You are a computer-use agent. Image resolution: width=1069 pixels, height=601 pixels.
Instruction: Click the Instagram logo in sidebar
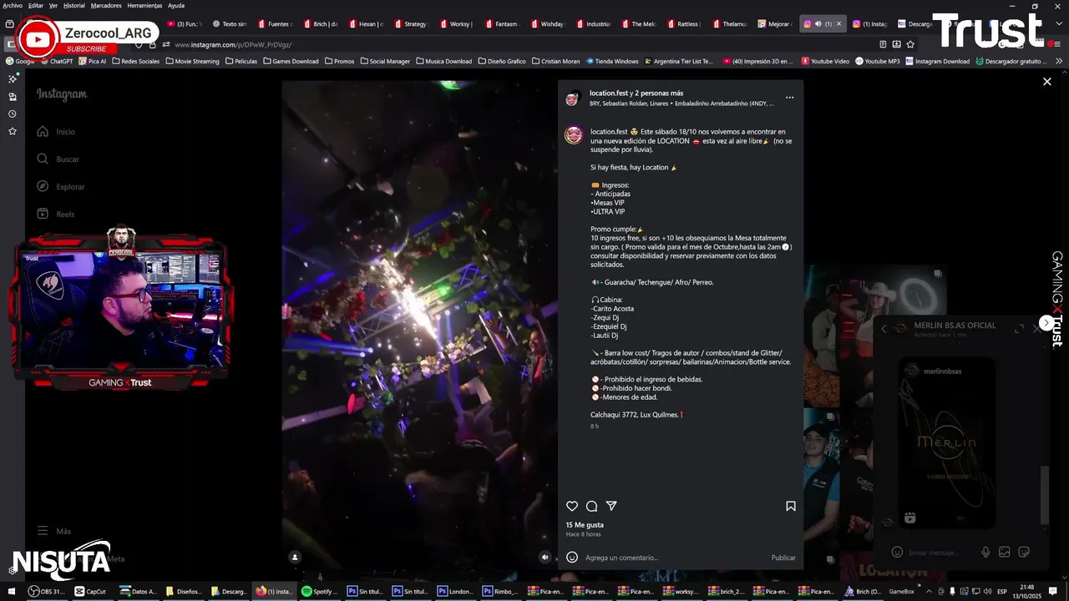(x=61, y=94)
